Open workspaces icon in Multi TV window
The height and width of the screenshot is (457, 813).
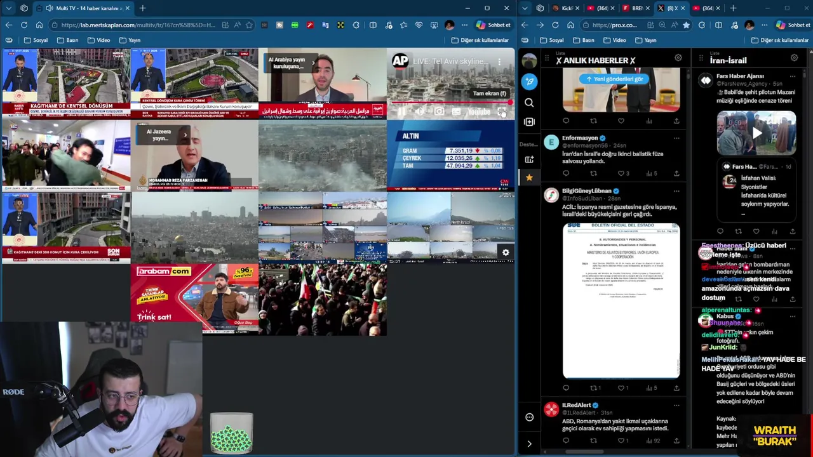click(24, 8)
